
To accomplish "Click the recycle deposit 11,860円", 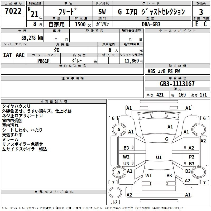I will point(133,61).
